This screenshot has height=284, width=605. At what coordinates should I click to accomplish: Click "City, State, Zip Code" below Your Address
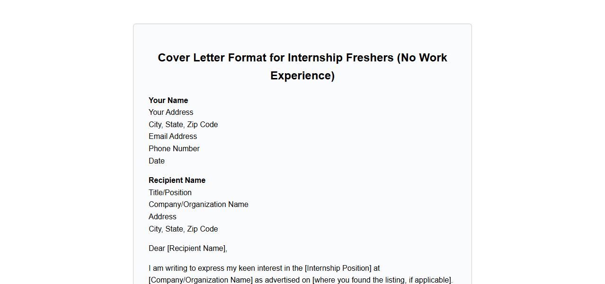click(183, 125)
